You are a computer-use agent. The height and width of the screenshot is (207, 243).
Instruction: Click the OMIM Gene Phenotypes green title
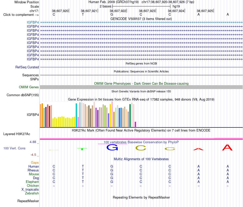[141, 84]
